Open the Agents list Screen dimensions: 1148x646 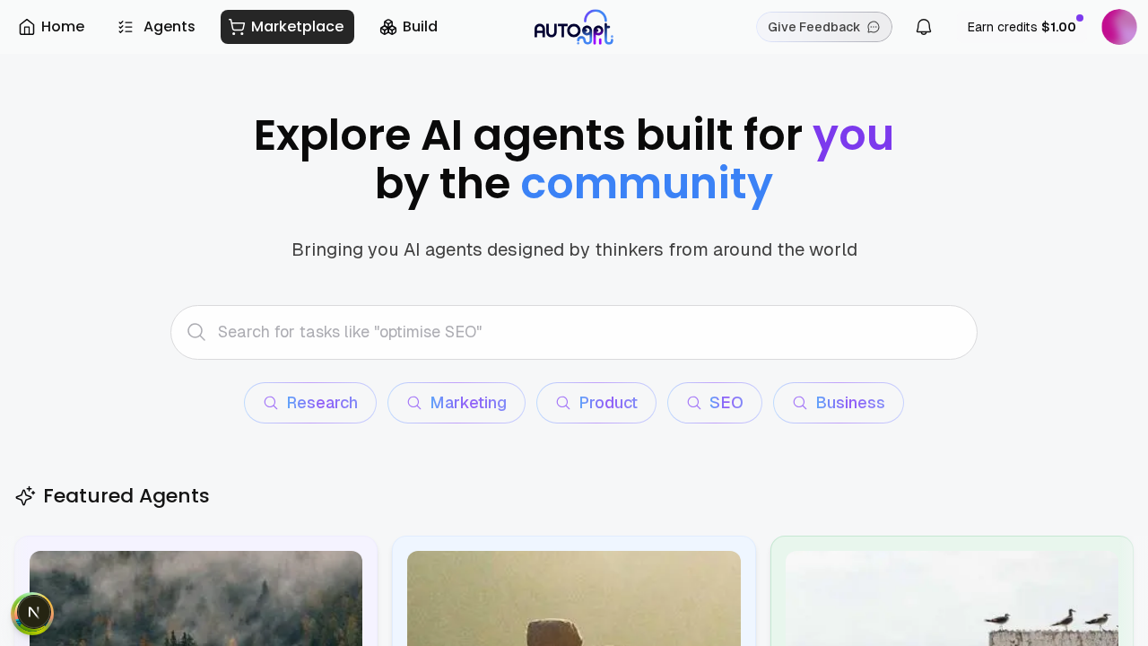(x=156, y=27)
